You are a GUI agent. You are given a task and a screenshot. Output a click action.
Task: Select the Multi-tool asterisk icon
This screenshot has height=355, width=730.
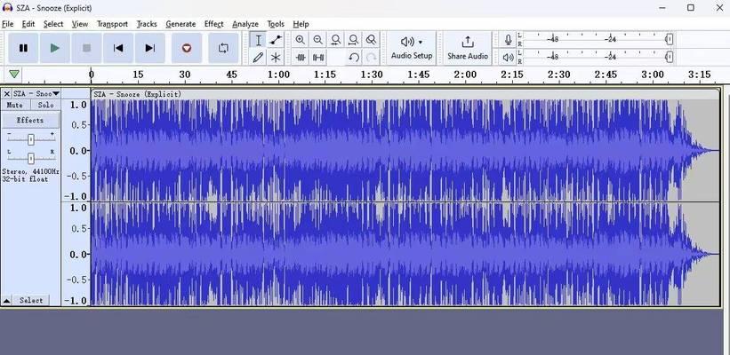(276, 57)
